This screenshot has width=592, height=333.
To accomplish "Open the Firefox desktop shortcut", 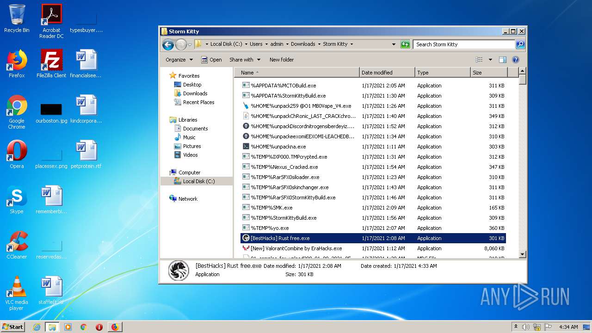I will click(x=17, y=64).
